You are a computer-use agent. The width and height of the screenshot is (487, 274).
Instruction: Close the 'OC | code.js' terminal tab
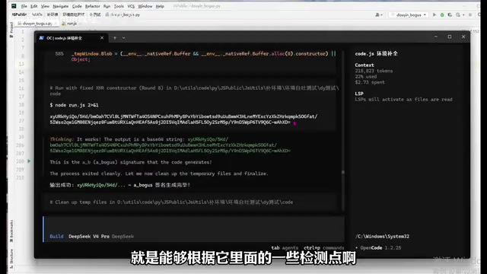tap(102, 38)
